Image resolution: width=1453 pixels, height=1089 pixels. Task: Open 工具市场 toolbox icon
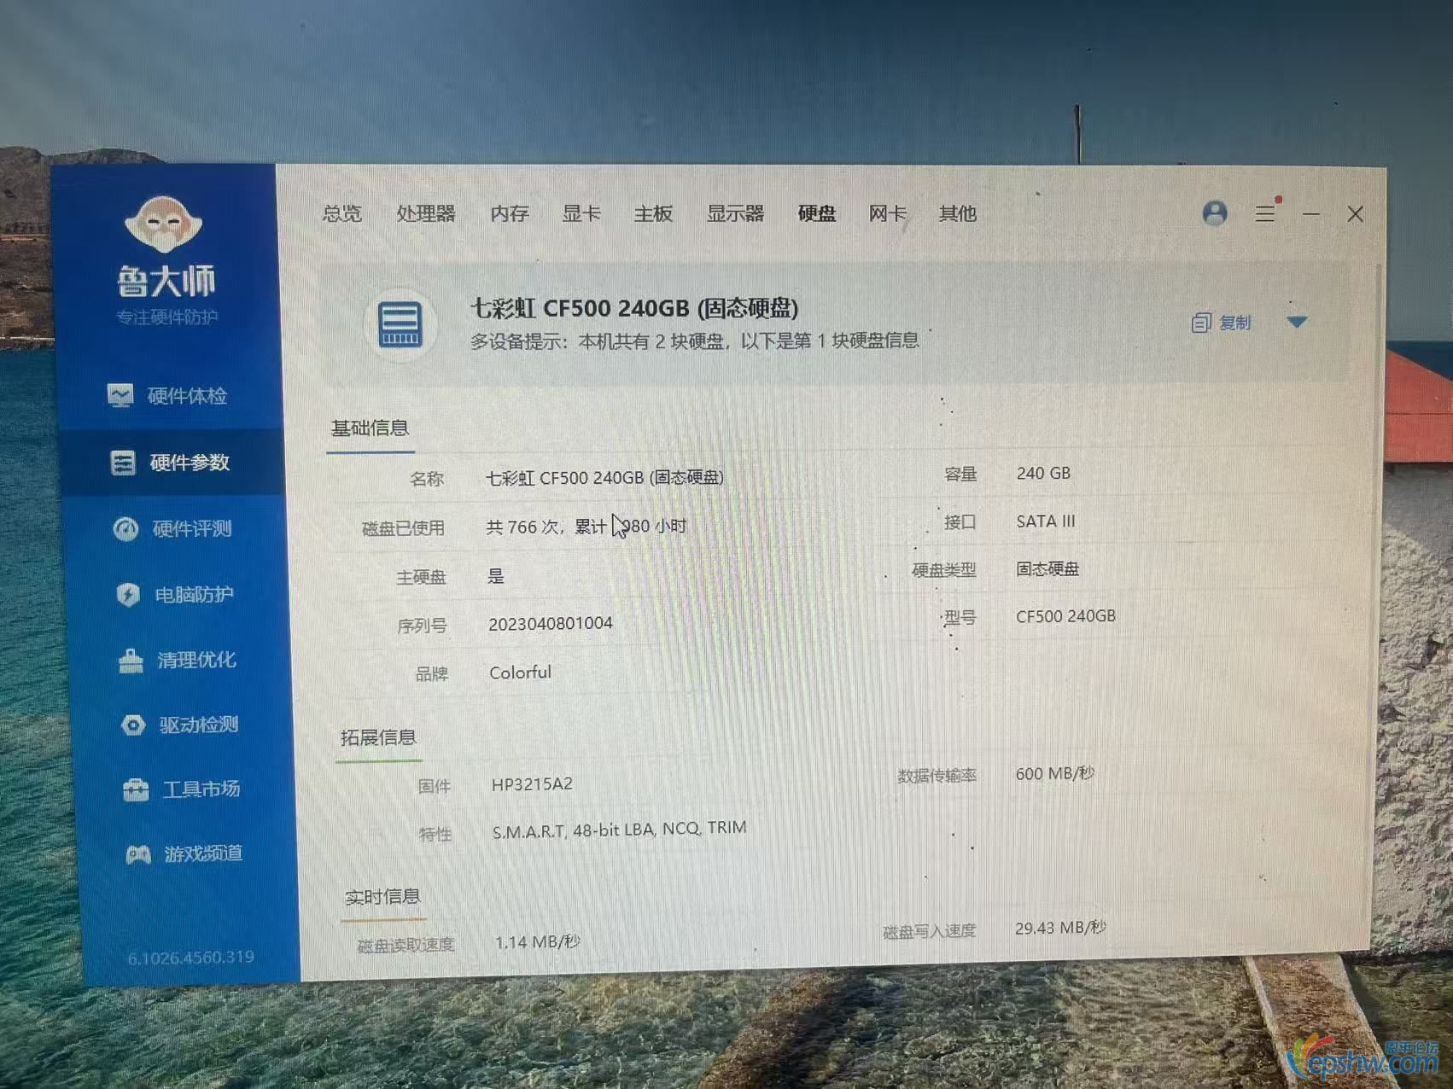tap(136, 790)
